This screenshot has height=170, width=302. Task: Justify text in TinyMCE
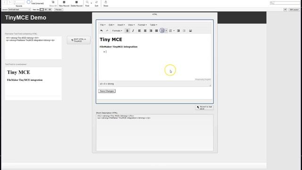click(157, 31)
